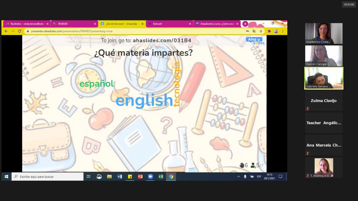Select the ¿De dónde eres? Ahaslides tab
358x201 pixels.
pos(122,24)
